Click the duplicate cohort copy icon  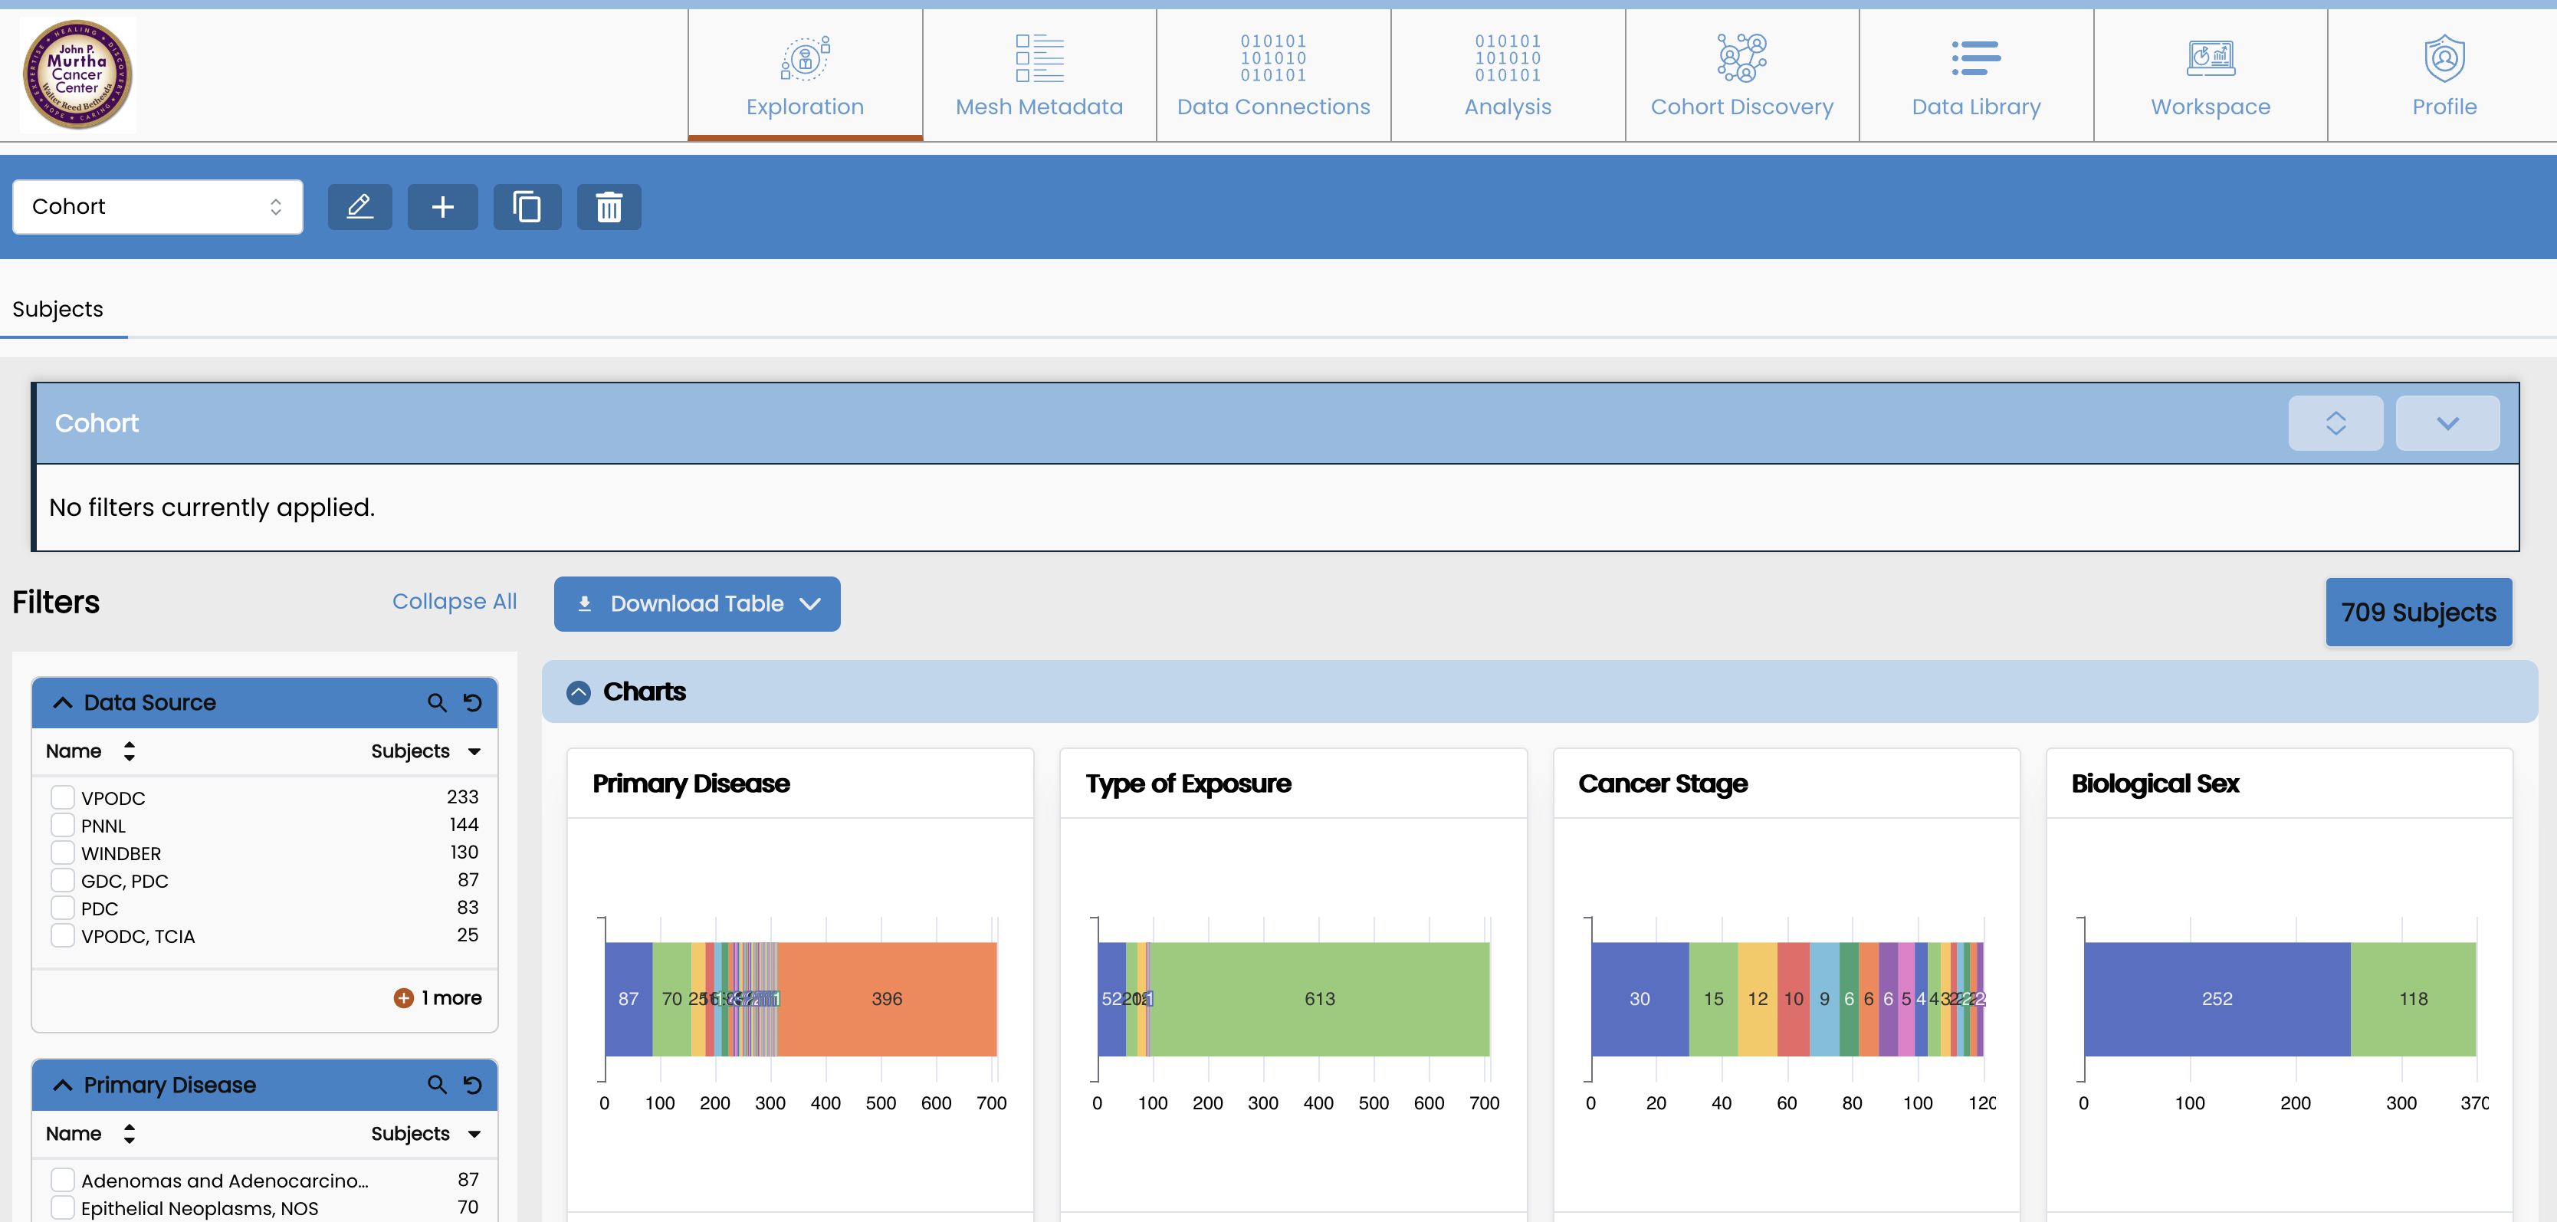point(527,206)
